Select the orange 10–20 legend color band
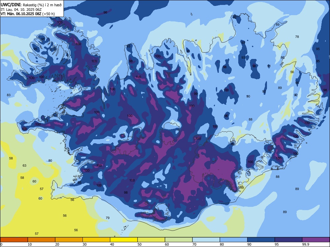 click(x=42, y=240)
